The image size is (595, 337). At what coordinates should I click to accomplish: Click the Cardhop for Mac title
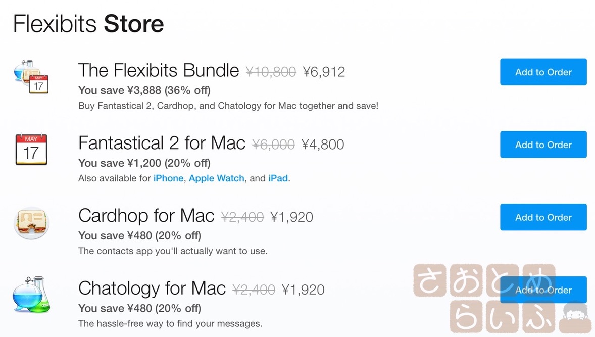146,216
